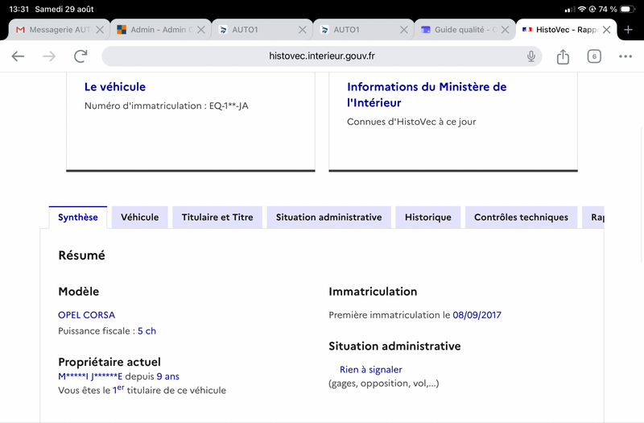Close the second AUTO1 tab
Image resolution: width=644 pixels, height=423 pixels.
tap(404, 30)
